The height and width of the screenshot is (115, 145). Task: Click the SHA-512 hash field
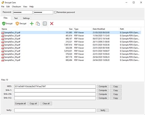coord(55,98)
